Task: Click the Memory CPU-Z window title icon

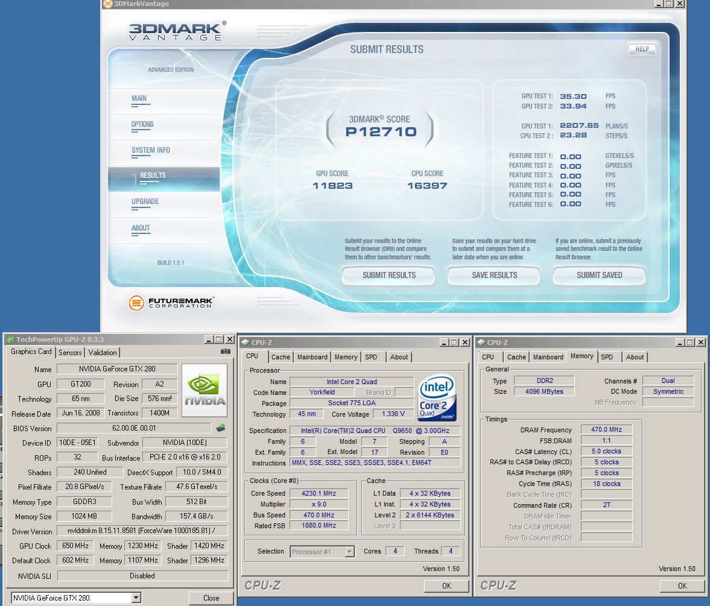Action: pos(481,342)
